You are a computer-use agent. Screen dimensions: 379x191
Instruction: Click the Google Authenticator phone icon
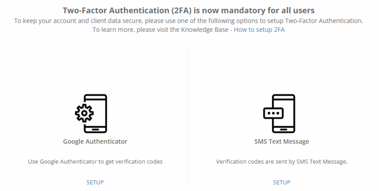click(x=95, y=114)
